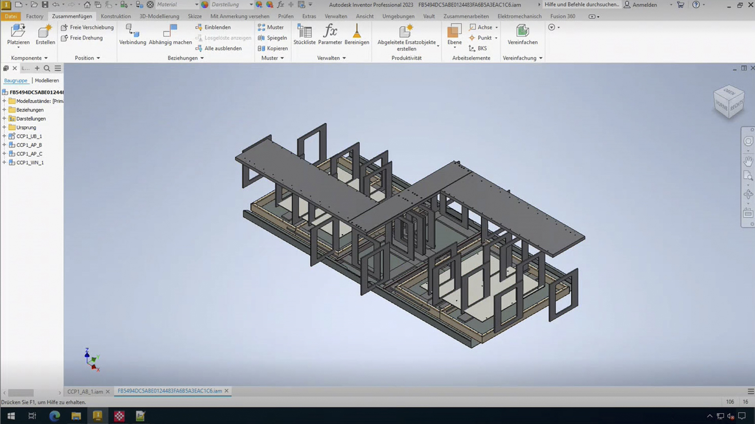Enable Freie Drehung mode
The width and height of the screenshot is (755, 424).
tap(82, 38)
